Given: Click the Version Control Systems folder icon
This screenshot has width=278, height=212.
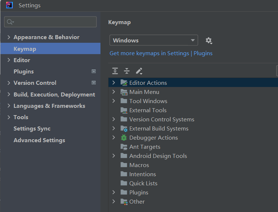Looking at the screenshot, I should [124, 119].
